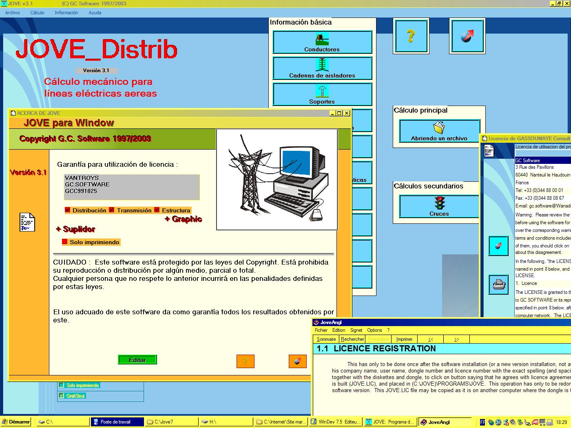Click the orange exit button in Acerca de JOVE
Screen dimensions: 571x428
point(297,361)
